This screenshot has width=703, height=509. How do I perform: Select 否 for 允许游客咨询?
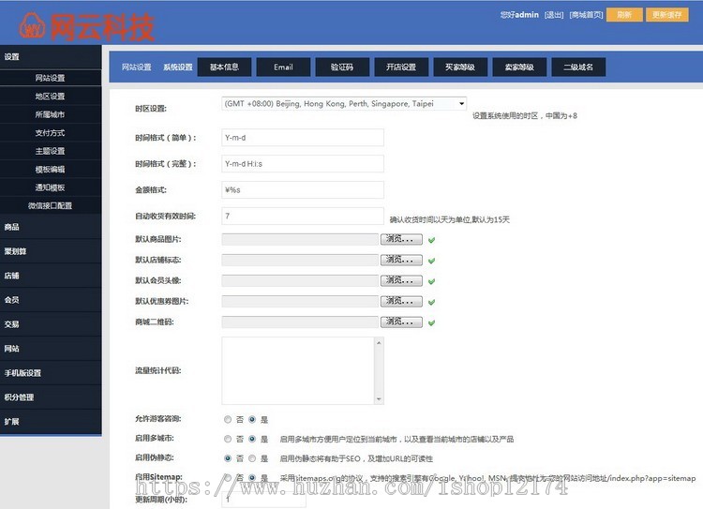228,419
